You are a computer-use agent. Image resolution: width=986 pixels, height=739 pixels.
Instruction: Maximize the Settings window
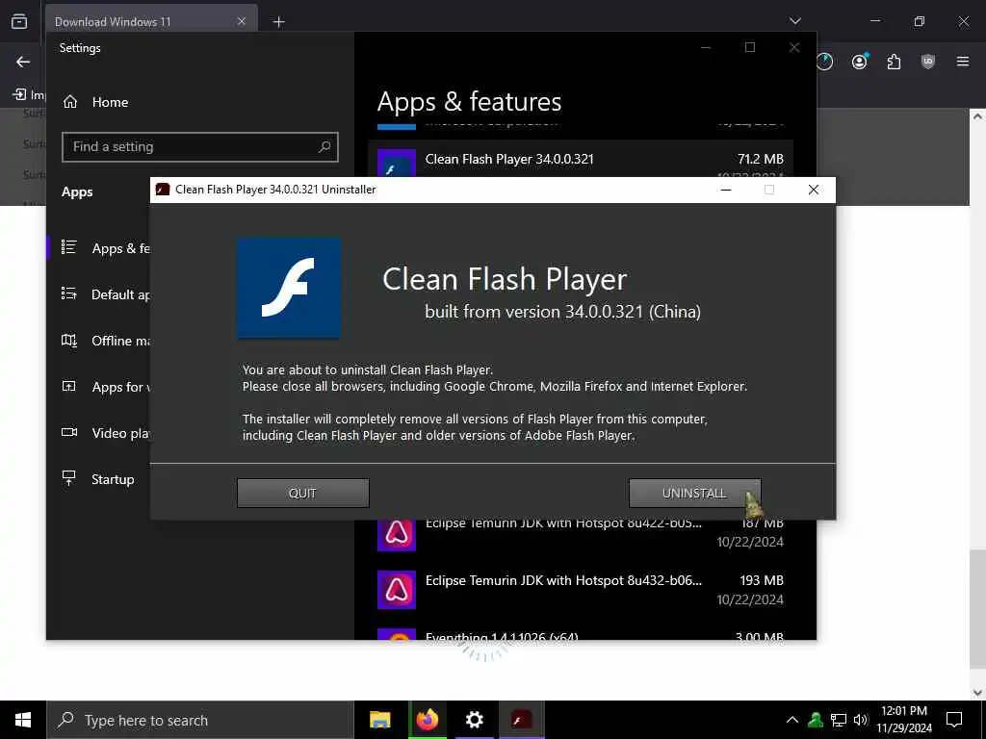pos(749,48)
